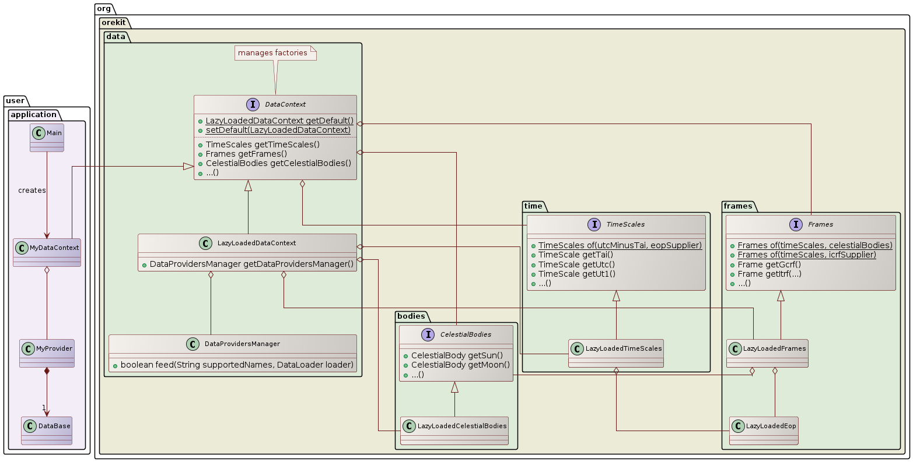Toggle the green circle next to getSun()
This screenshot has height=462, width=913.
[406, 356]
